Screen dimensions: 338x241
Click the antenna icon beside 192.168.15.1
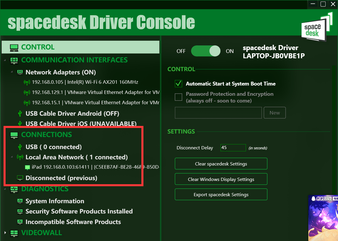(27, 103)
